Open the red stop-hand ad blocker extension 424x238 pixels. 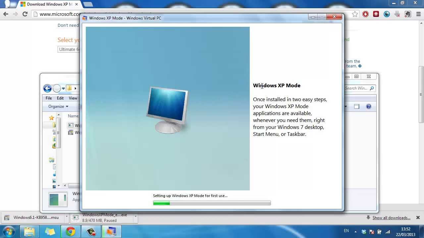(365, 14)
